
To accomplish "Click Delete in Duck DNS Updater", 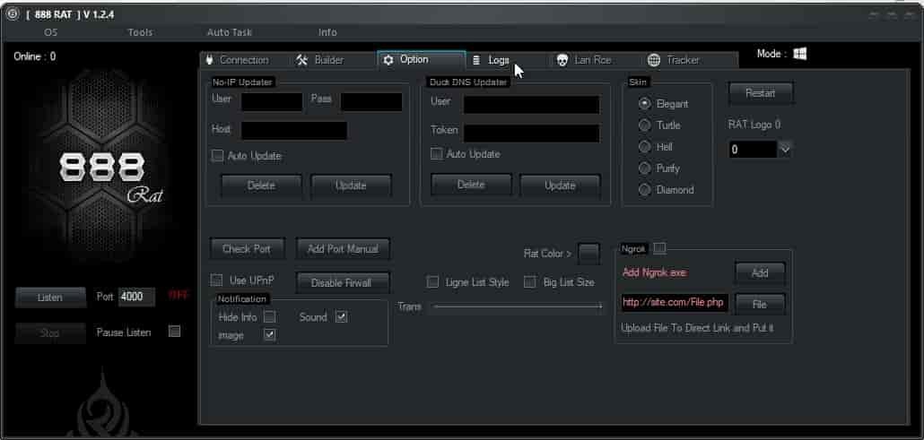I will 471,185.
